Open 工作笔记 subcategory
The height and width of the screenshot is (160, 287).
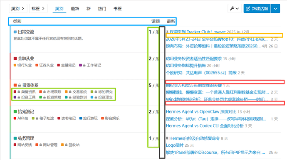point(90,65)
